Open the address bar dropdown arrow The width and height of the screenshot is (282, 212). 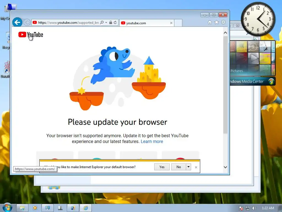tap(106, 23)
